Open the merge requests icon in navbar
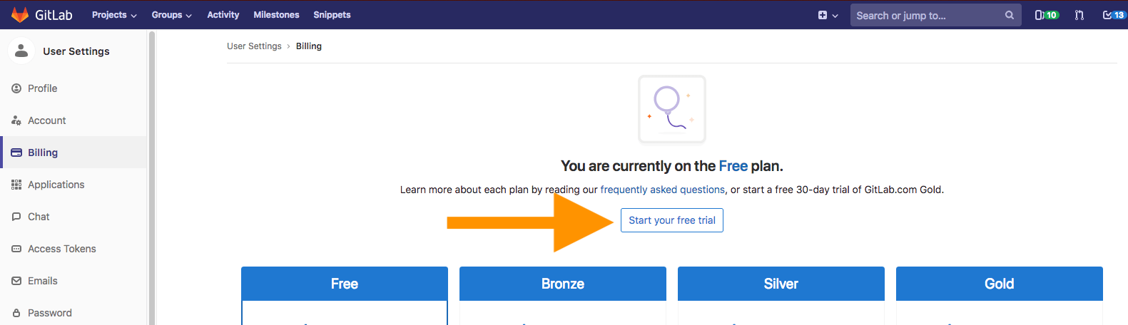 1079,15
